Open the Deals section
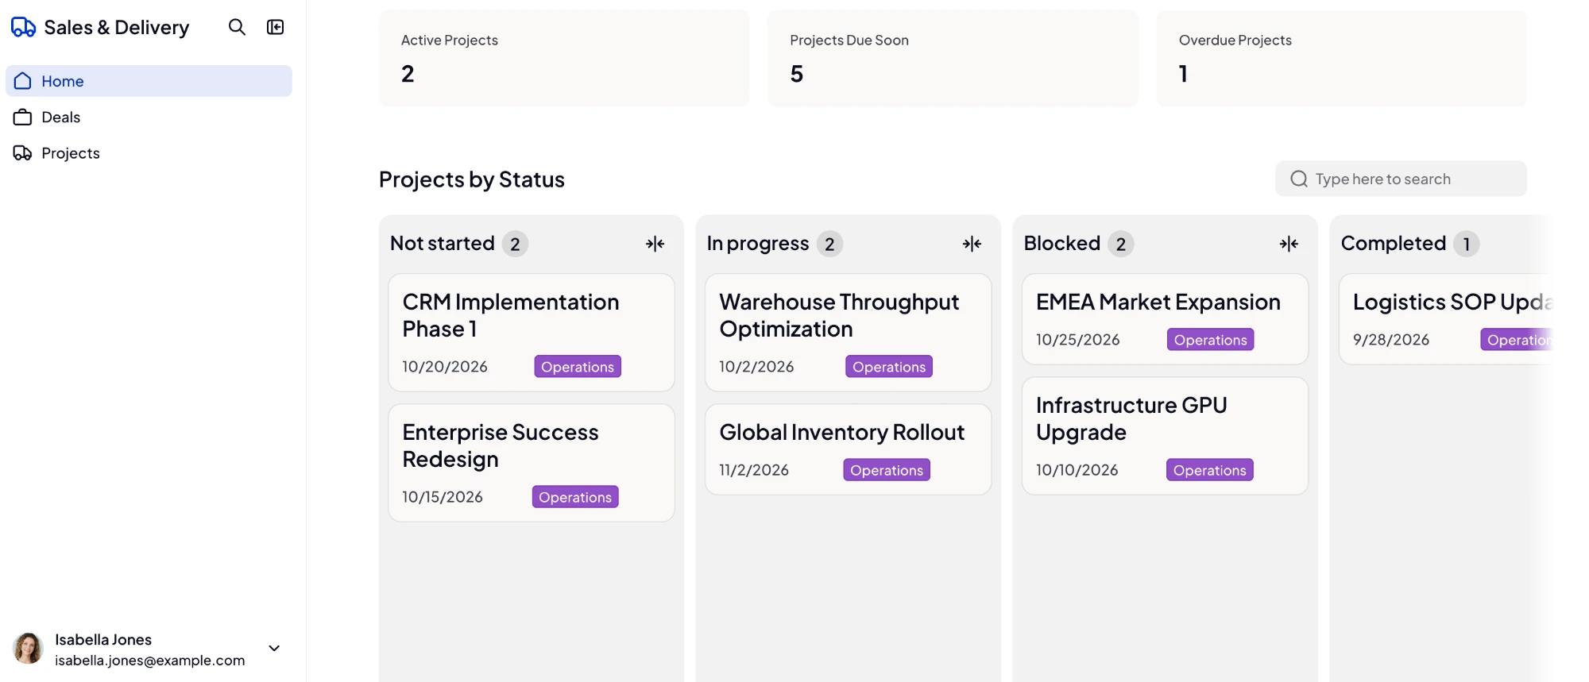Image resolution: width=1589 pixels, height=682 pixels. point(149,118)
